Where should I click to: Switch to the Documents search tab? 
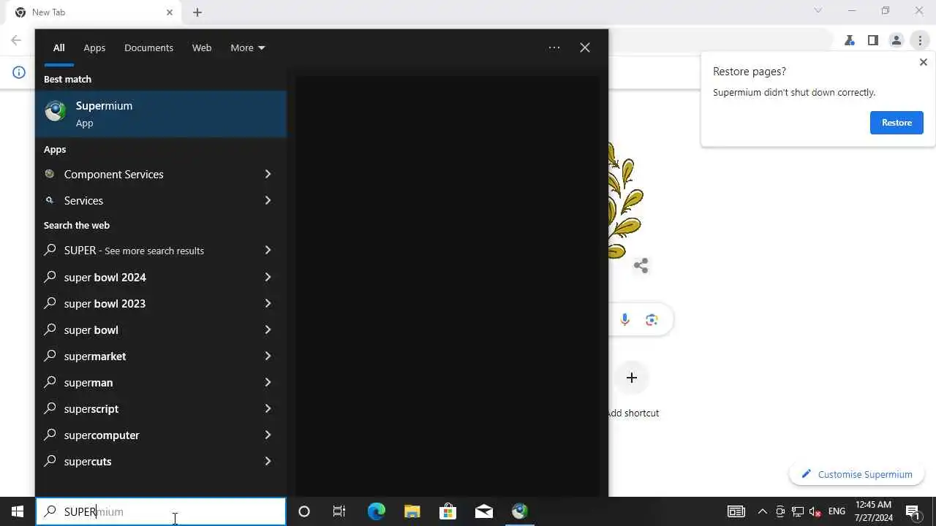(x=148, y=47)
